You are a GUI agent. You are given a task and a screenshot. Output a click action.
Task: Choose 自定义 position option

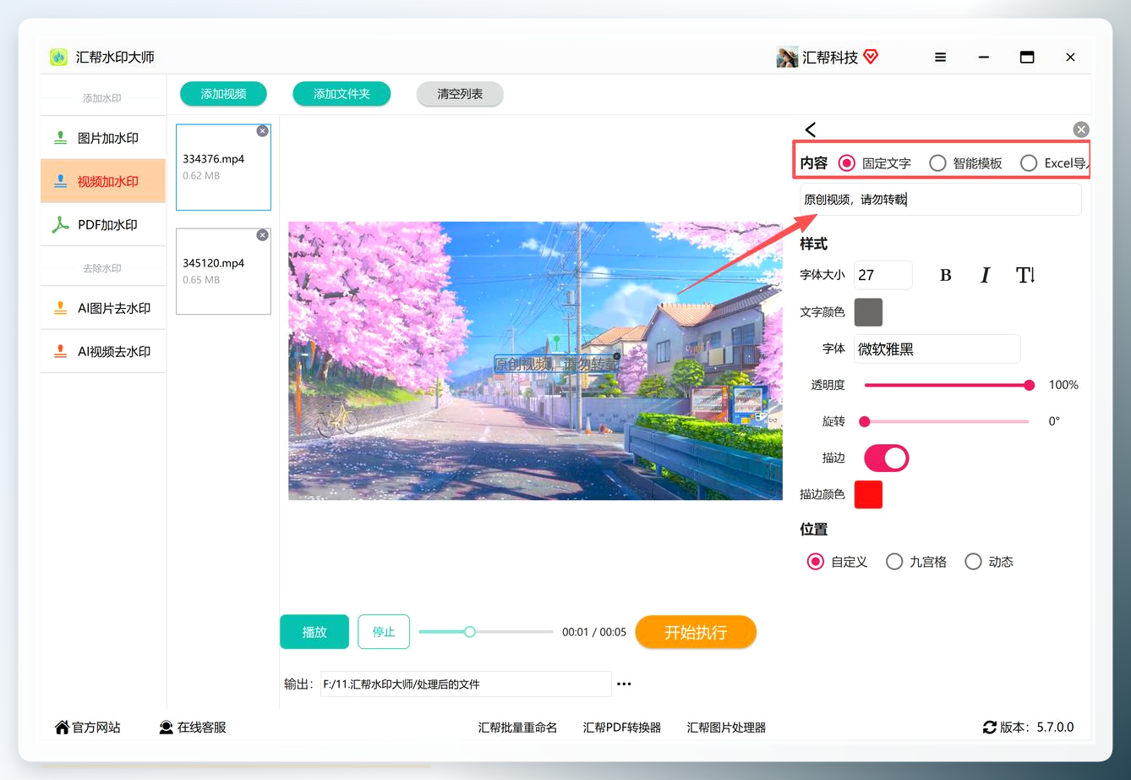pos(837,562)
